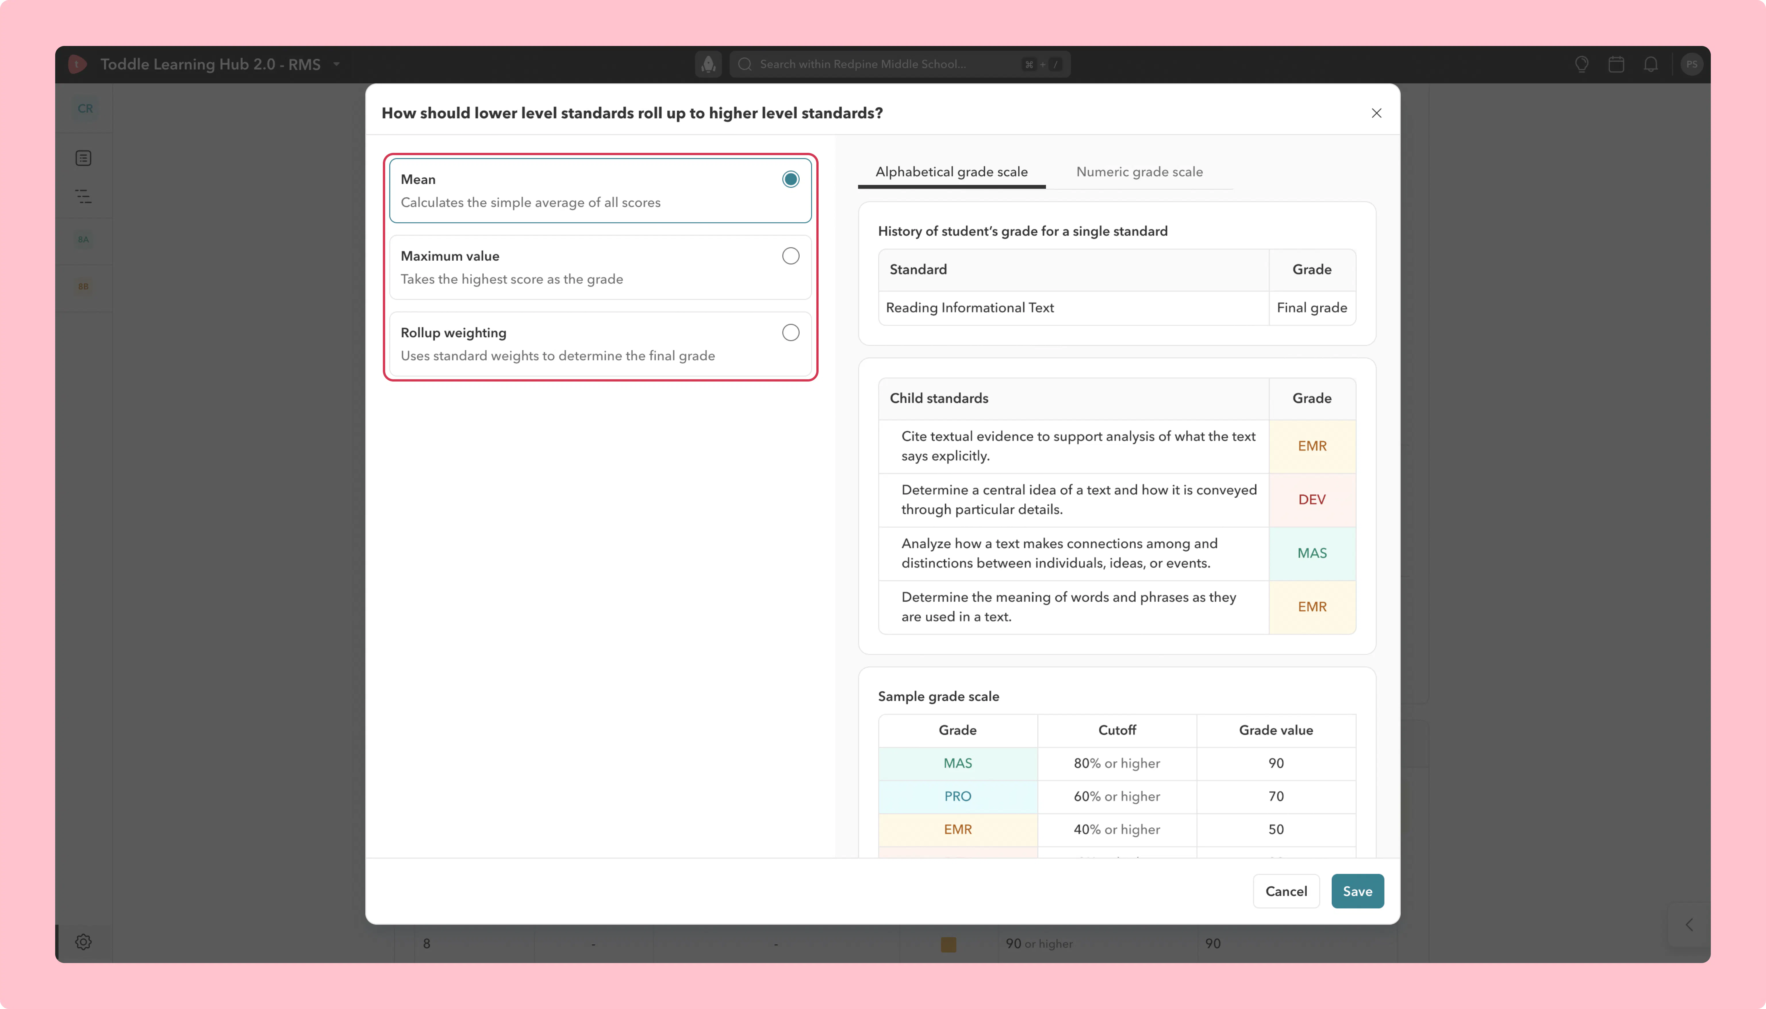The image size is (1766, 1009).
Task: Open the list icon in the left sidebar
Action: coord(83,158)
